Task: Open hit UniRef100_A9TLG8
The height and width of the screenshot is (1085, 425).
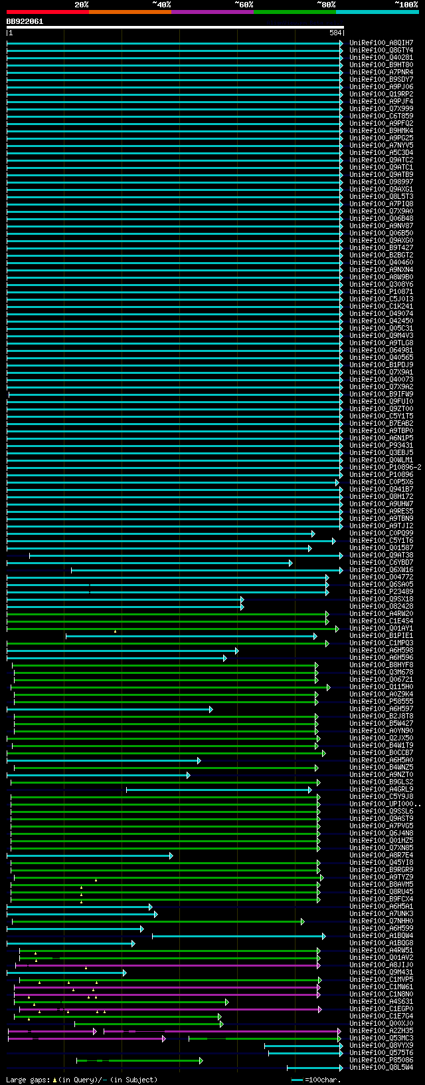Action: coord(381,343)
